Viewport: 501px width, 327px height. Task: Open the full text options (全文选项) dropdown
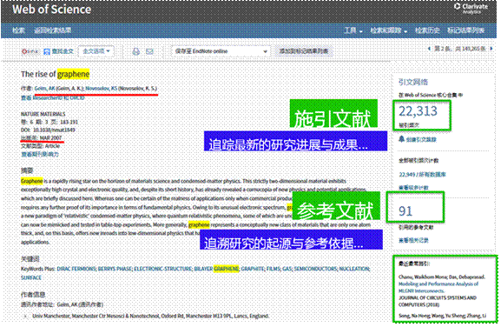(x=96, y=51)
